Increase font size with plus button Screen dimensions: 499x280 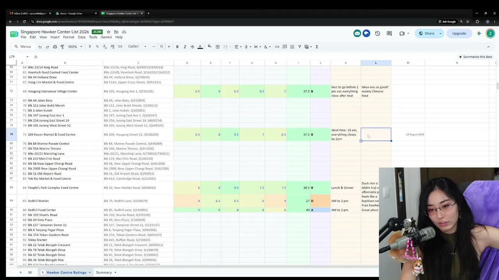169,47
